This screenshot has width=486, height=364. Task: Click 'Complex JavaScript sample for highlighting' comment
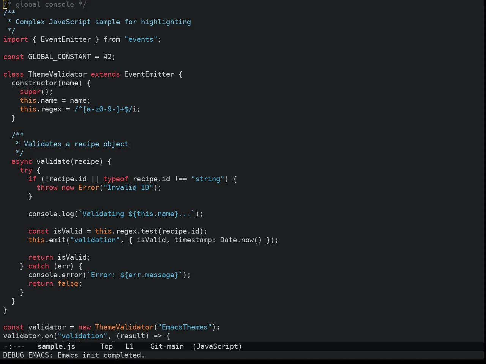[103, 22]
